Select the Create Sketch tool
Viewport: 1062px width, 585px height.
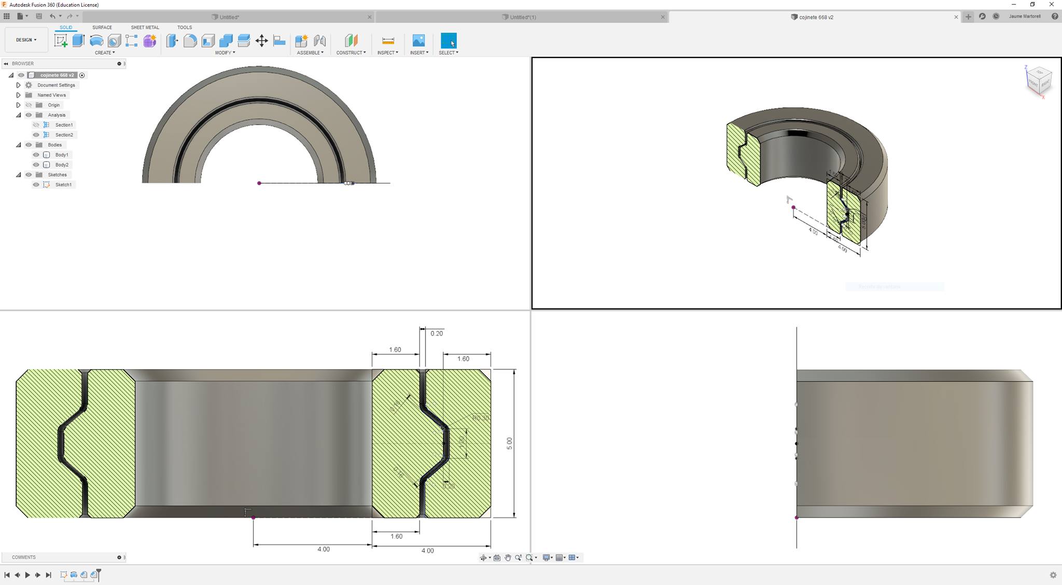61,40
